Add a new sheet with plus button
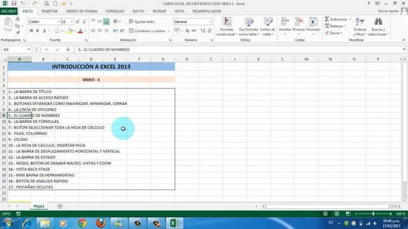 pos(60,206)
